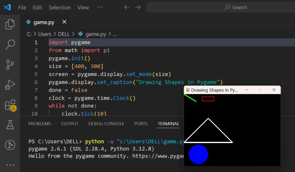This screenshot has width=295, height=172.
Task: Click the set_caption code line
Action: tap(135, 82)
